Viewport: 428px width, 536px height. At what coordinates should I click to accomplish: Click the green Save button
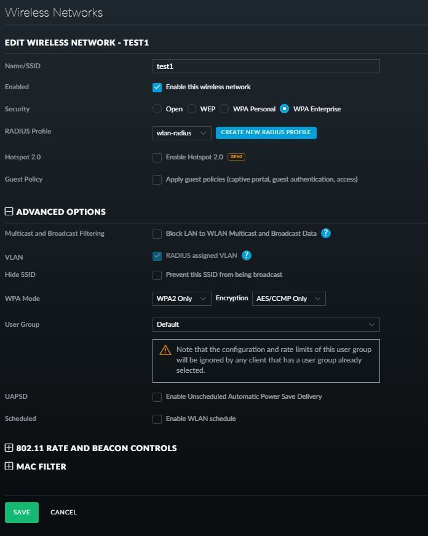[22, 512]
